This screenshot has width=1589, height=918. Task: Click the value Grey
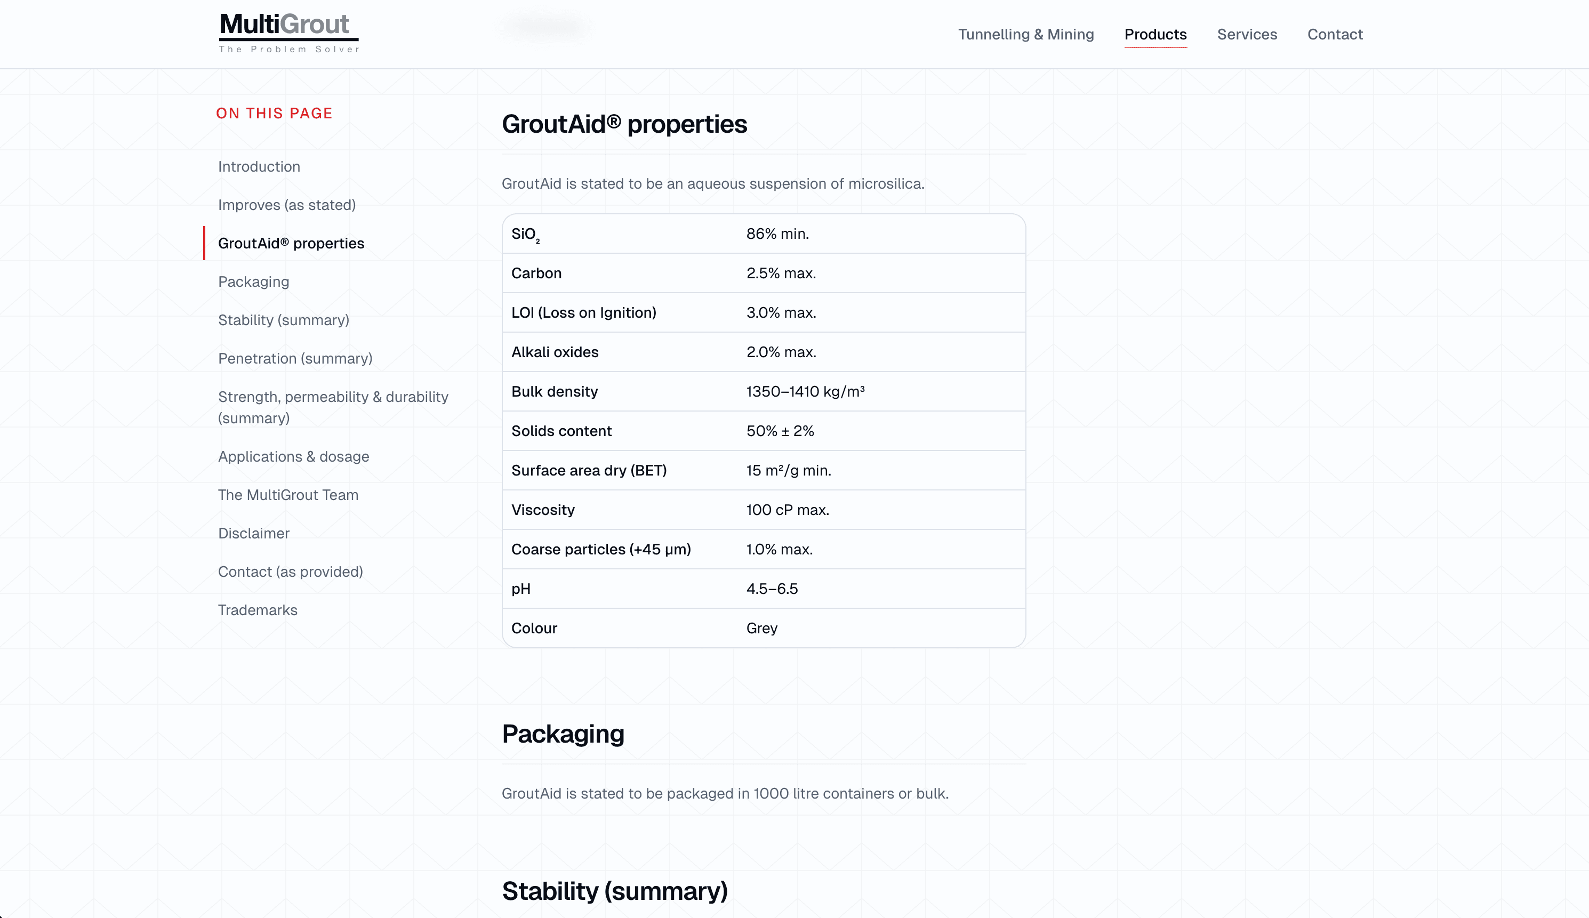pyautogui.click(x=762, y=628)
